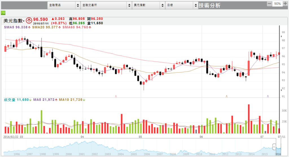The height and width of the screenshot is (157, 289).
Task: Click the red up-arrow circle beside 美元指數
Action: pyautogui.click(x=29, y=20)
